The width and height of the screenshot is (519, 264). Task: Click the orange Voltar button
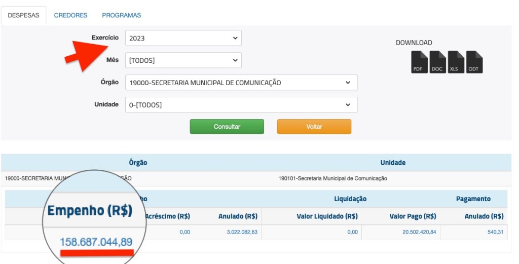pos(314,127)
